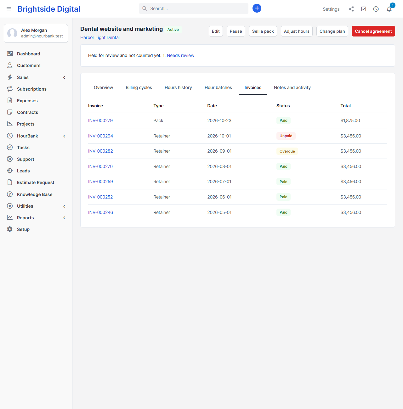Open invoice INV-000282
403x409 pixels.
[100, 151]
